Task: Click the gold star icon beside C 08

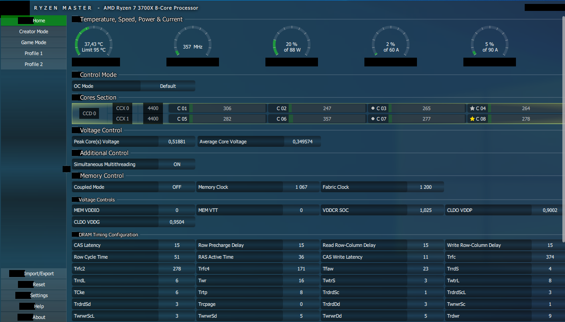Action: [472, 119]
